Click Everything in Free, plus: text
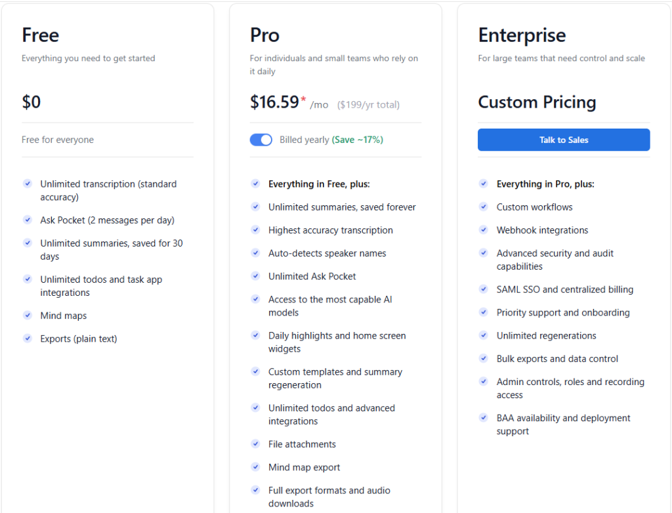The width and height of the screenshot is (672, 513). point(319,184)
